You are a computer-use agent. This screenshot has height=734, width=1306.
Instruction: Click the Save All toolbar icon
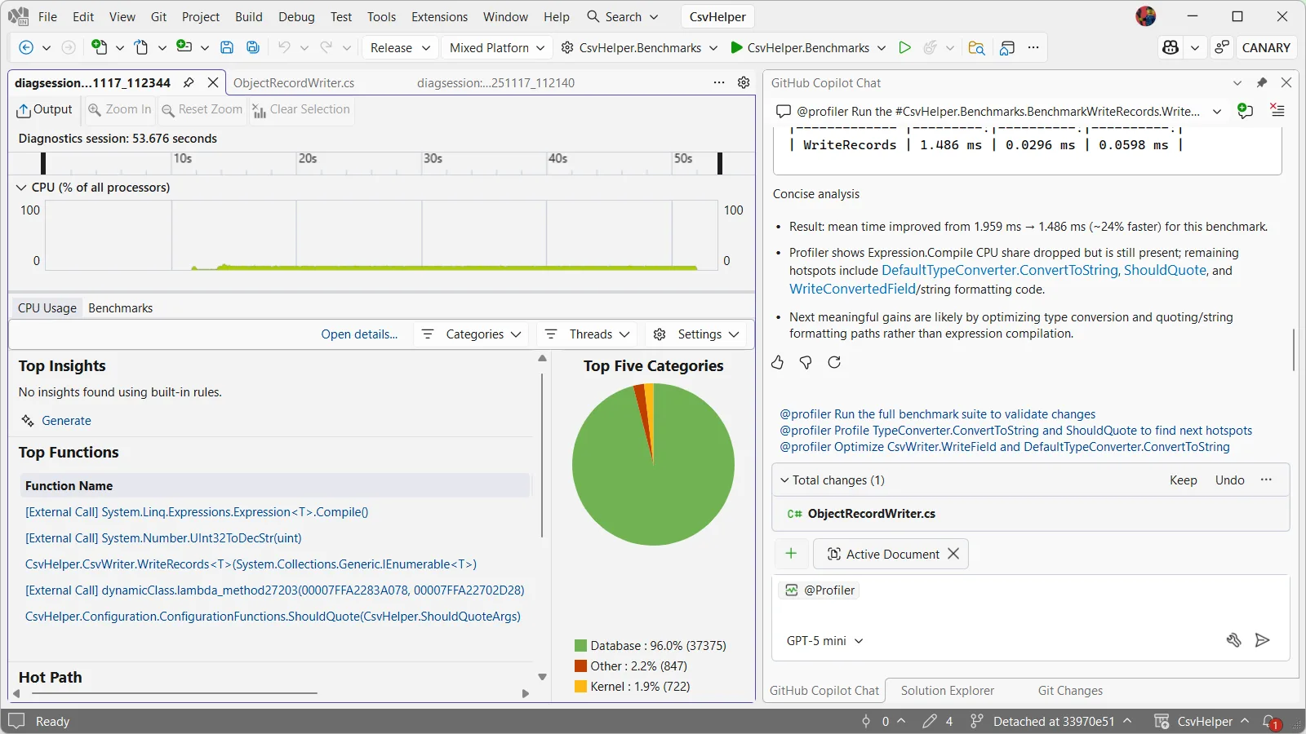253,47
